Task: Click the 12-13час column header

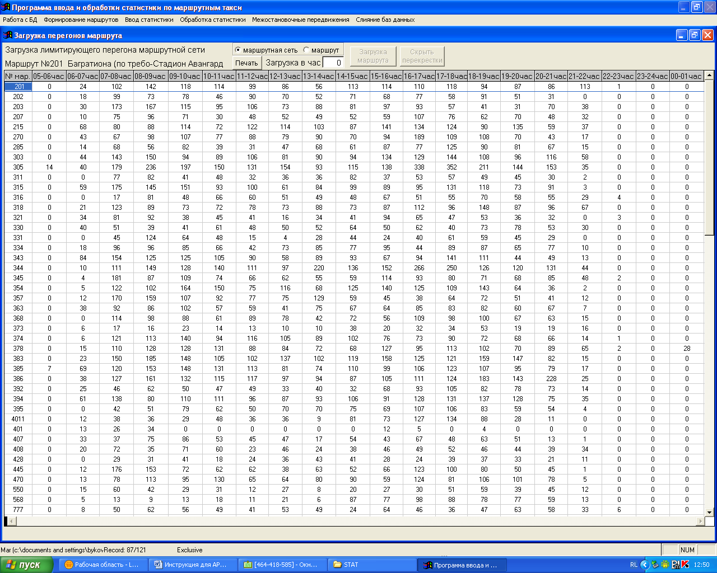Action: click(286, 76)
